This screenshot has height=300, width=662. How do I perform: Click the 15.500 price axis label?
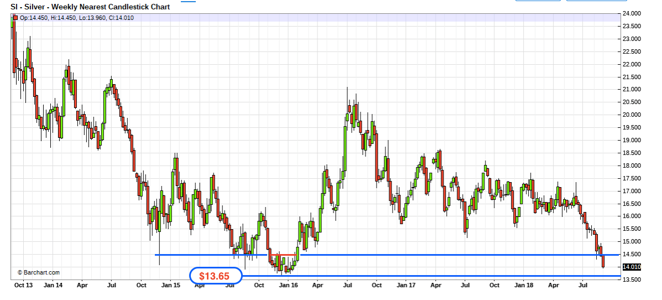click(x=632, y=229)
